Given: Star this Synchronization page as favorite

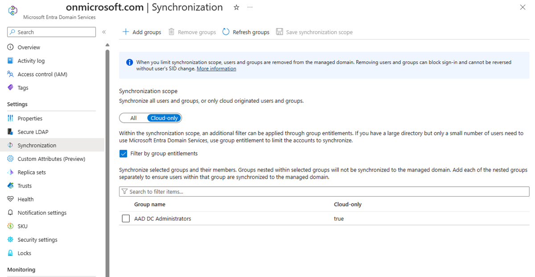Looking at the screenshot, I should [236, 7].
